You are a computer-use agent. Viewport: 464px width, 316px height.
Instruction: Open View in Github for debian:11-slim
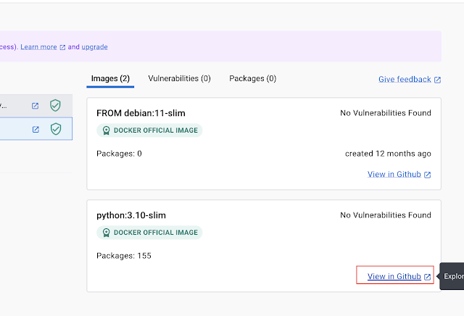click(x=394, y=174)
